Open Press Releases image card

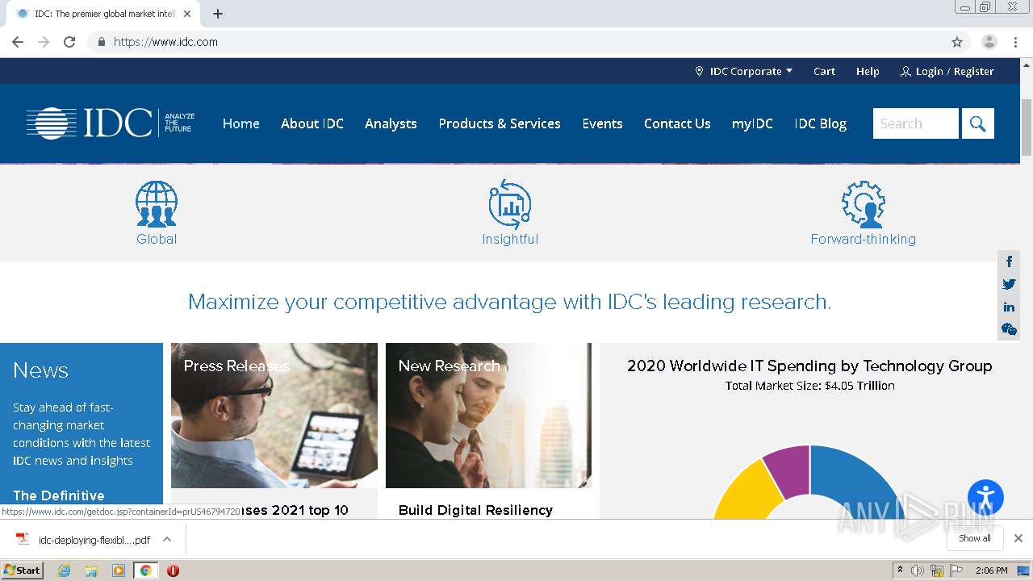(274, 416)
